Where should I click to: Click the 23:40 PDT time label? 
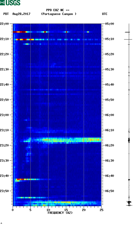[4, 176]
